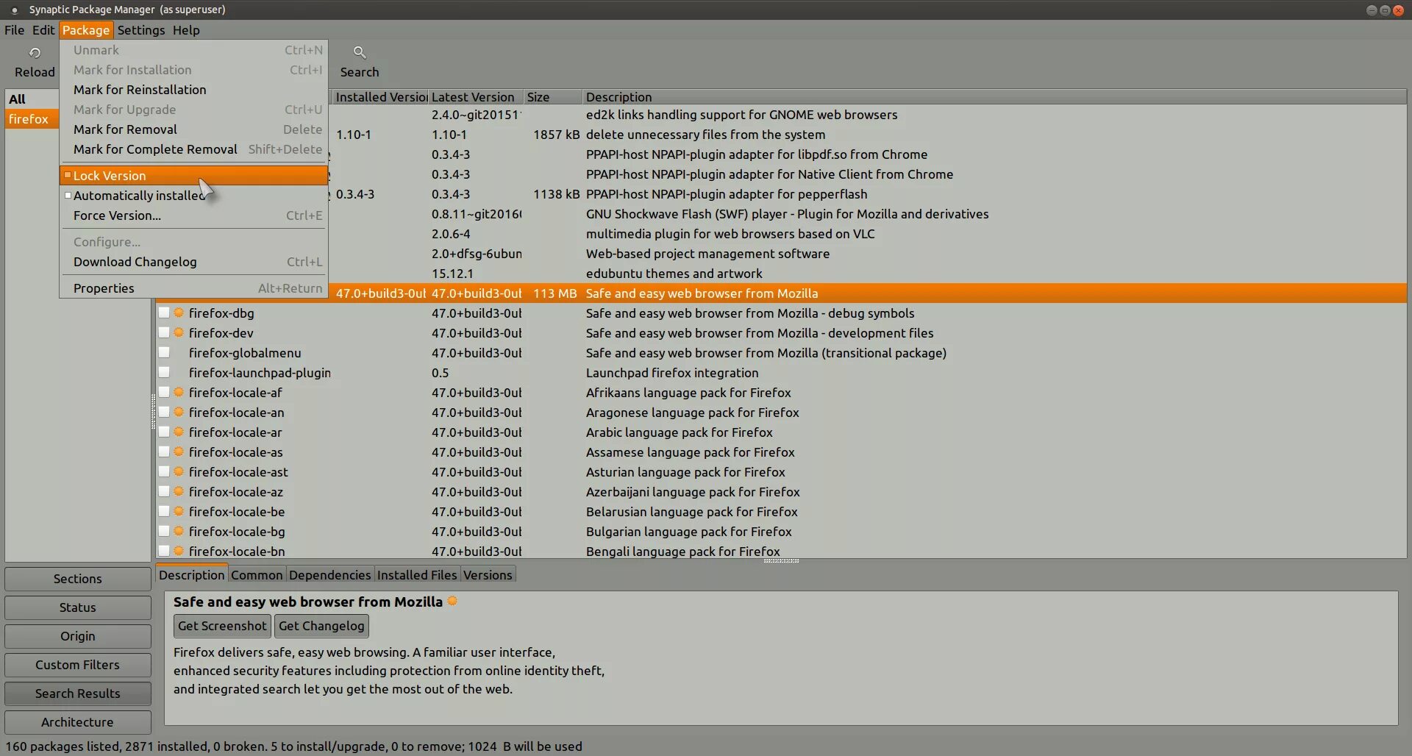Switch to the Dependencies tab
Viewport: 1412px width, 756px height.
[329, 575]
